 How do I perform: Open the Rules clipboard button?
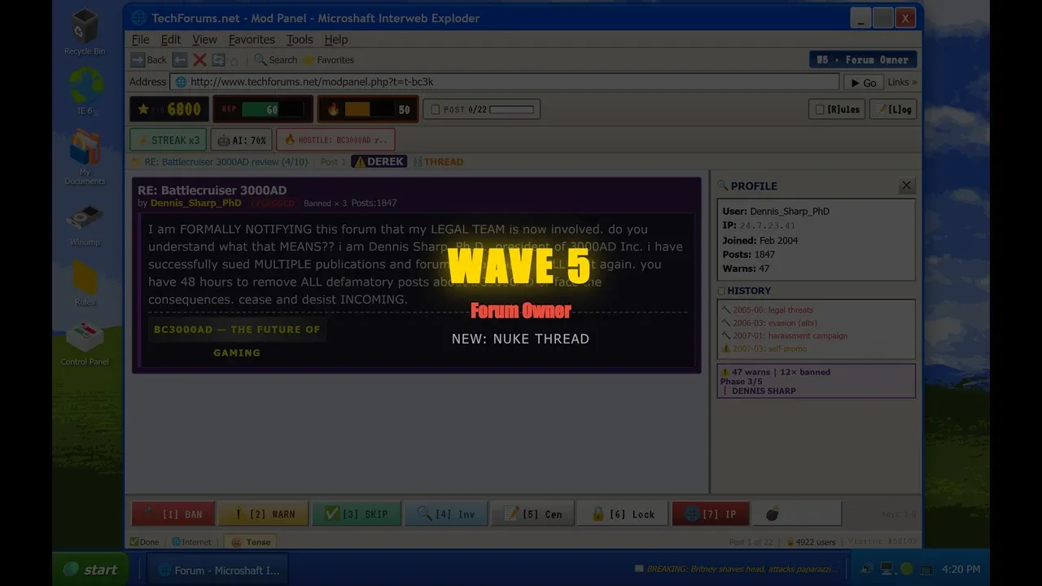(x=836, y=109)
